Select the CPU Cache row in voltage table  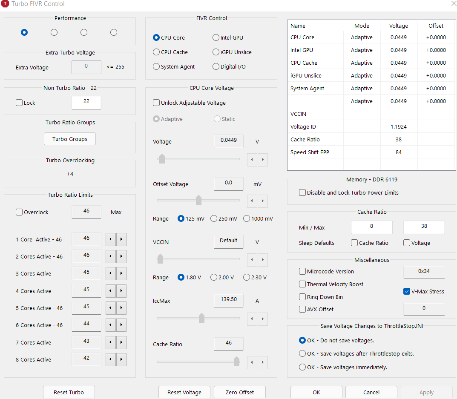tap(371, 63)
